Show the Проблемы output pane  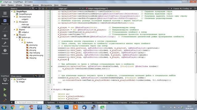(50, 103)
